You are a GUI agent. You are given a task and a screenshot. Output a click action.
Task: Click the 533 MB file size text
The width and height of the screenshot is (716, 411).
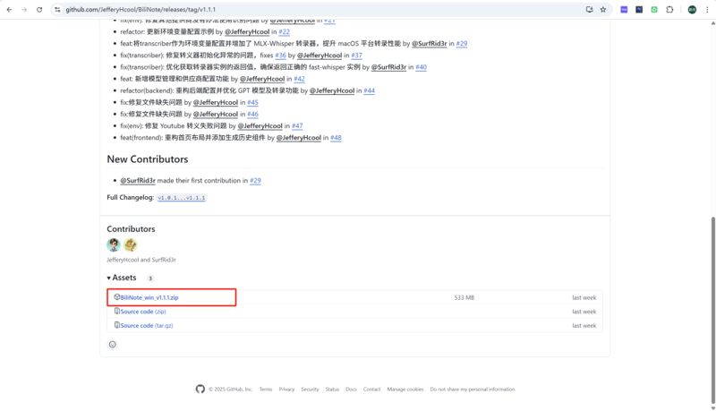tap(464, 298)
